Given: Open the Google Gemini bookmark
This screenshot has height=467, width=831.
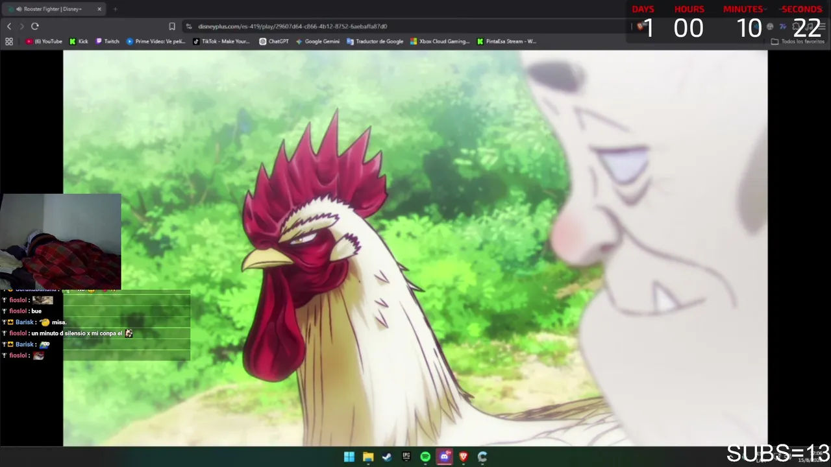Looking at the screenshot, I should pos(317,42).
